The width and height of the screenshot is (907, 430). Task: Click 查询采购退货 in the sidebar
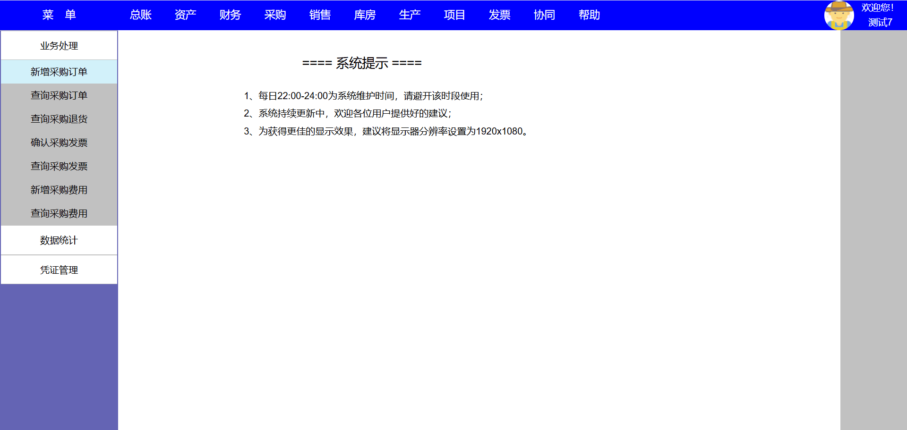coord(59,119)
